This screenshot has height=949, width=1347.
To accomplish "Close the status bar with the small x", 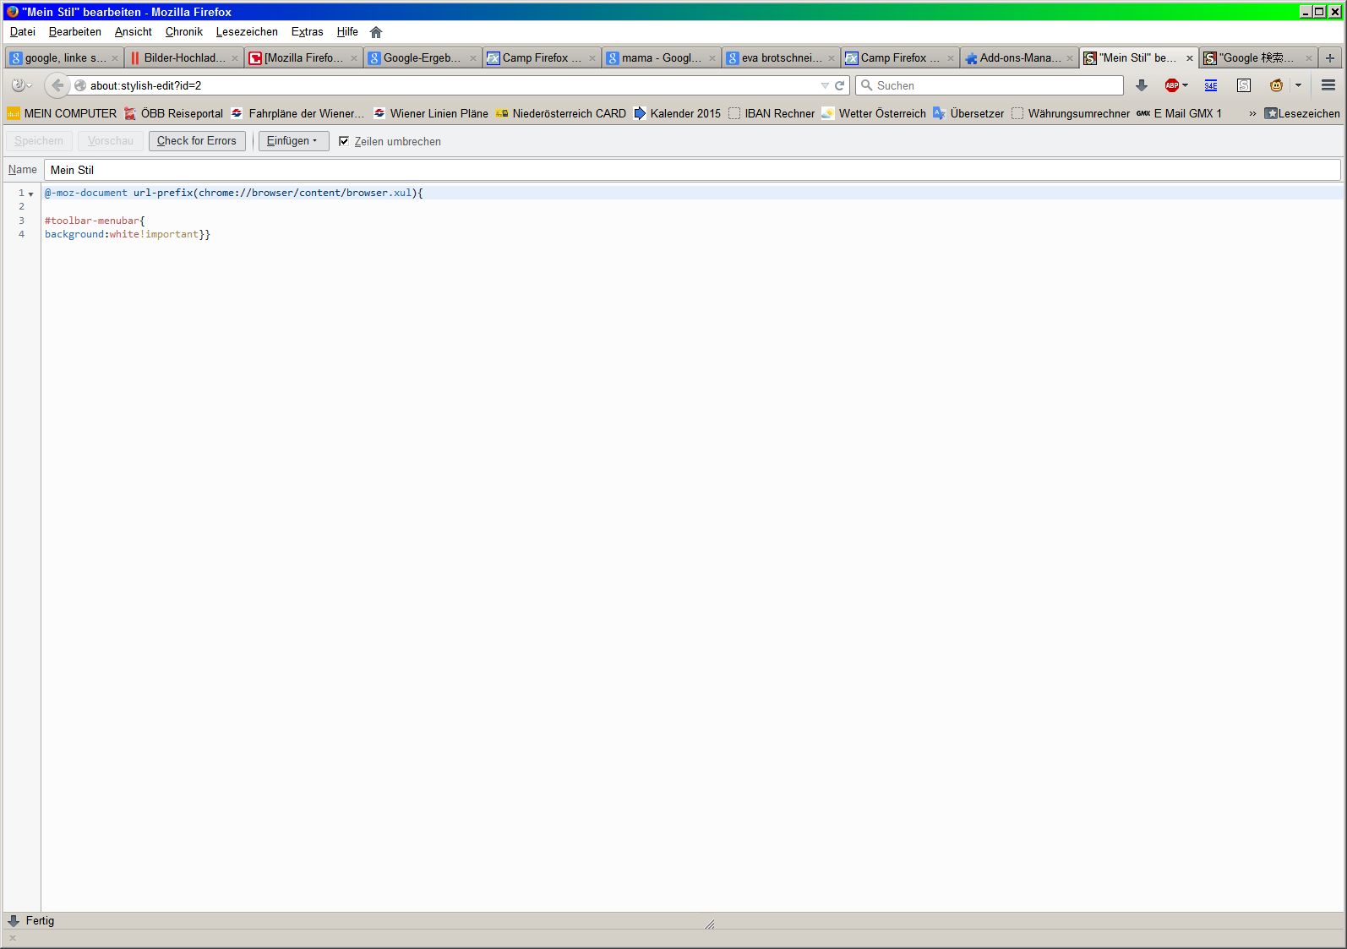I will point(13,938).
